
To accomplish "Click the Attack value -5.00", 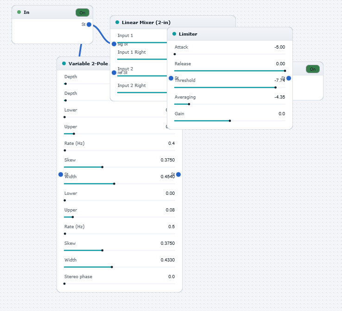I will [x=279, y=47].
